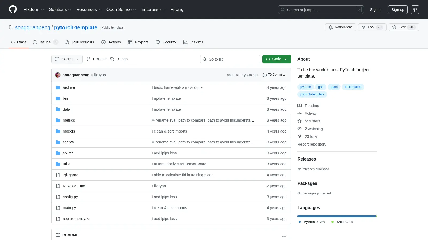The width and height of the screenshot is (428, 240).
Task: Click the commit history clock icon
Action: click(x=265, y=75)
